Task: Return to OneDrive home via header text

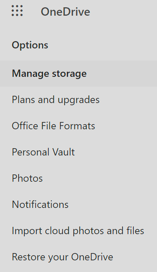Action: point(65,12)
